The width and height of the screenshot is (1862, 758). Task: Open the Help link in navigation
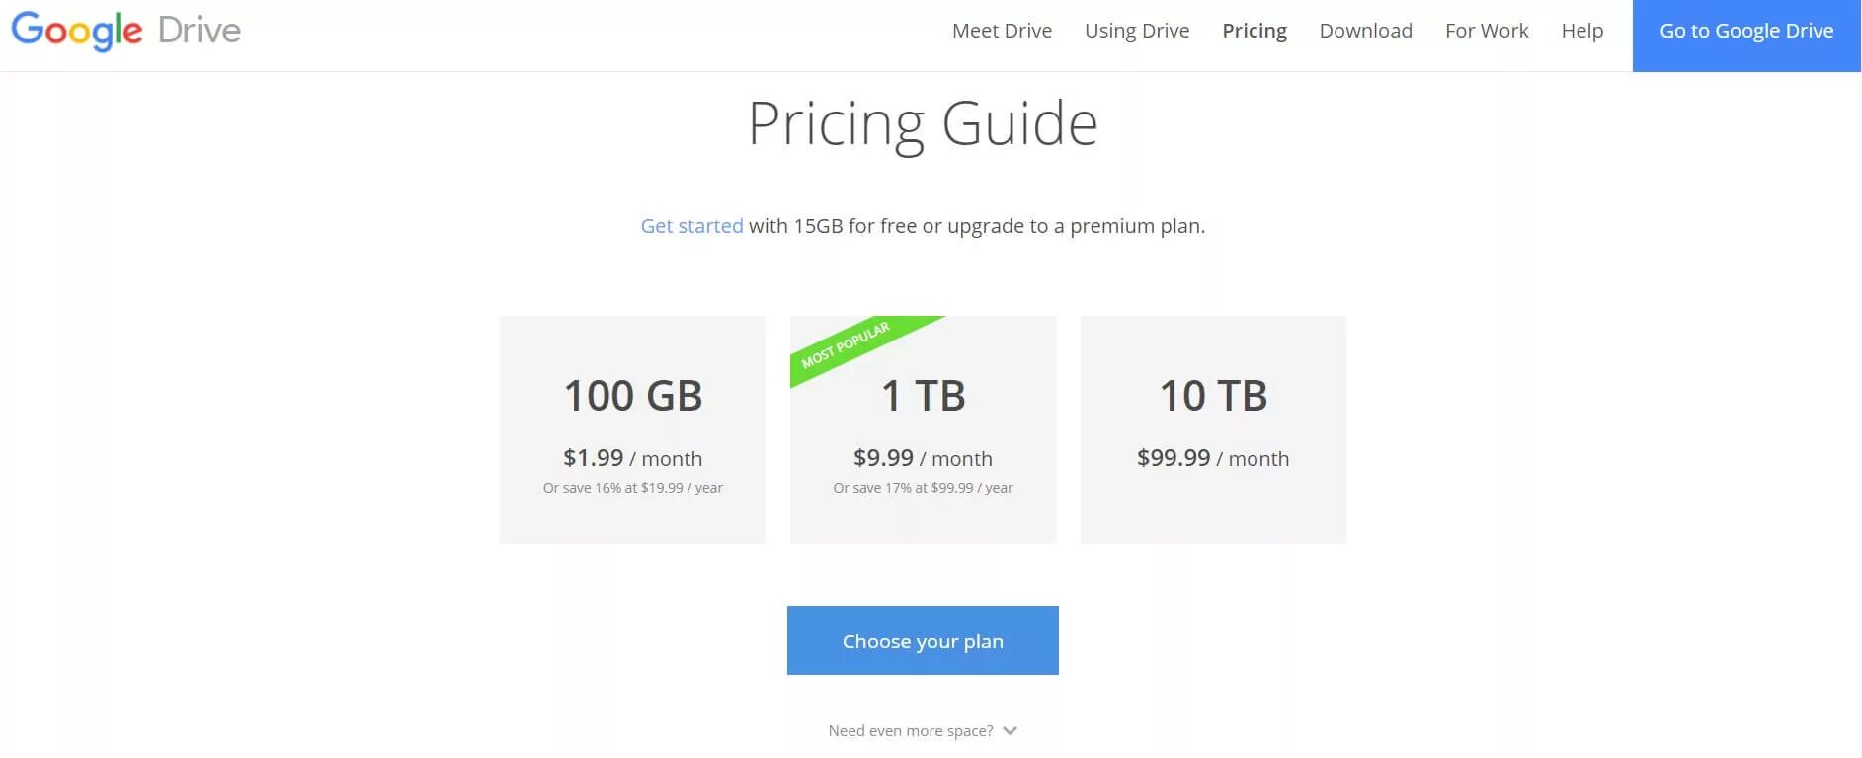click(x=1581, y=31)
